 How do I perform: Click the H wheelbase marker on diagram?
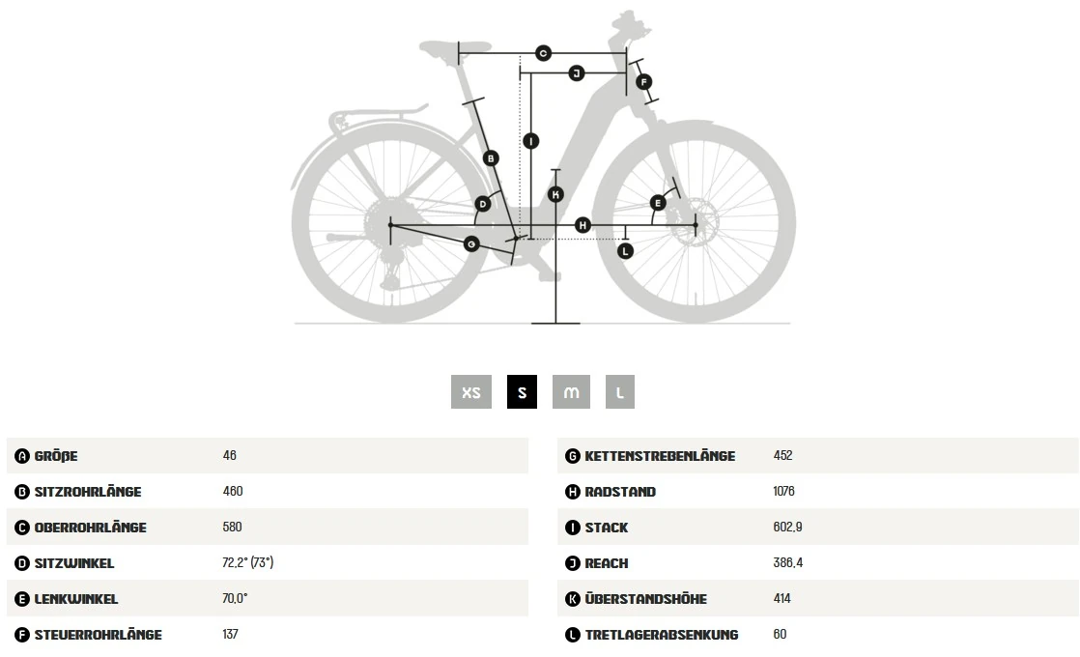pyautogui.click(x=583, y=225)
